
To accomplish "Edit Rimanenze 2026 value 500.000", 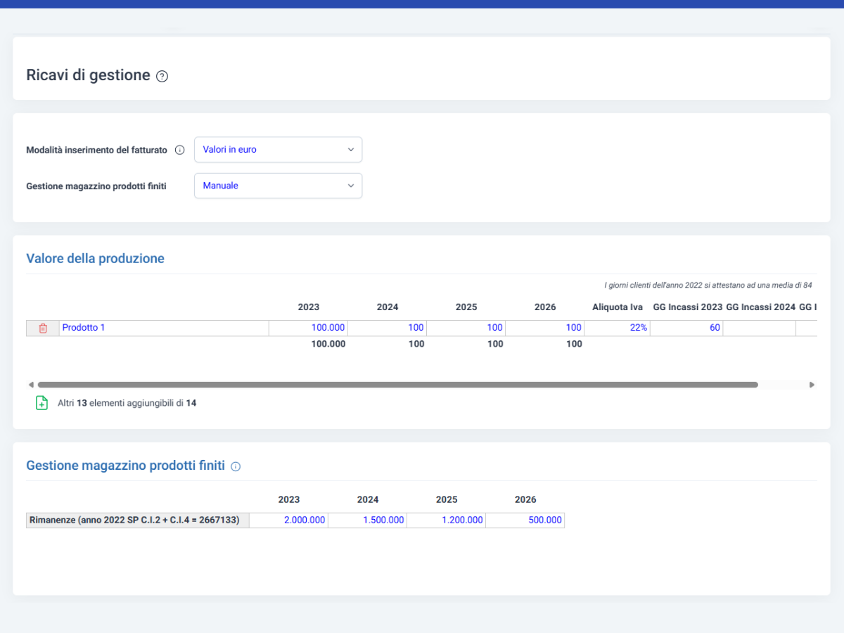I will click(525, 520).
